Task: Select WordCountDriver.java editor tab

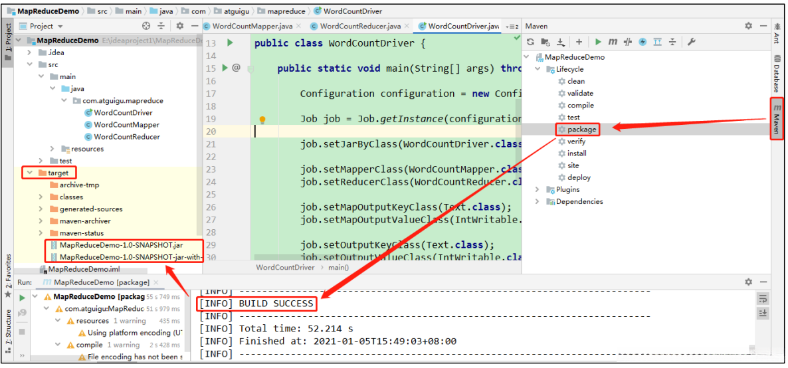Action: coord(458,26)
